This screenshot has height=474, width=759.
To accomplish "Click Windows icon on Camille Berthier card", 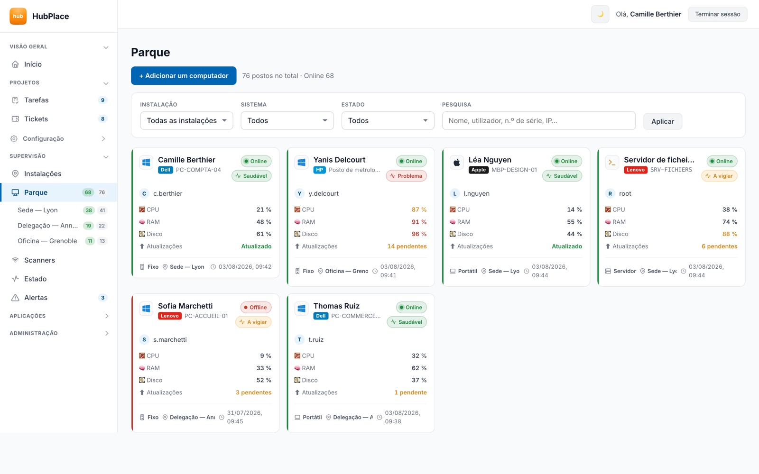I will pyautogui.click(x=146, y=163).
